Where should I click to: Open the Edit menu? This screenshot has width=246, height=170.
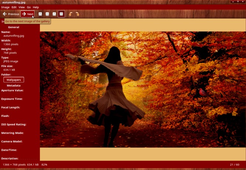point(14,7)
